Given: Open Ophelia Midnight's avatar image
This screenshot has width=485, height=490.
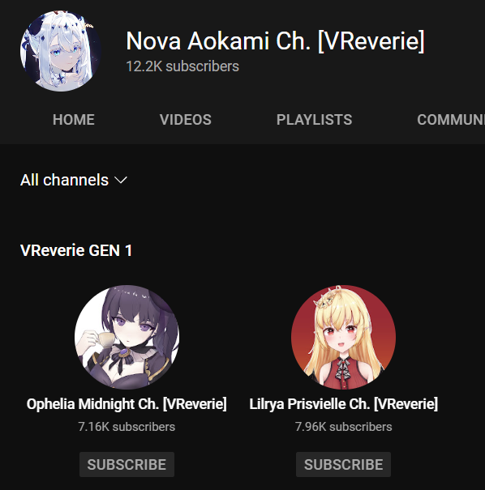Looking at the screenshot, I should [127, 337].
